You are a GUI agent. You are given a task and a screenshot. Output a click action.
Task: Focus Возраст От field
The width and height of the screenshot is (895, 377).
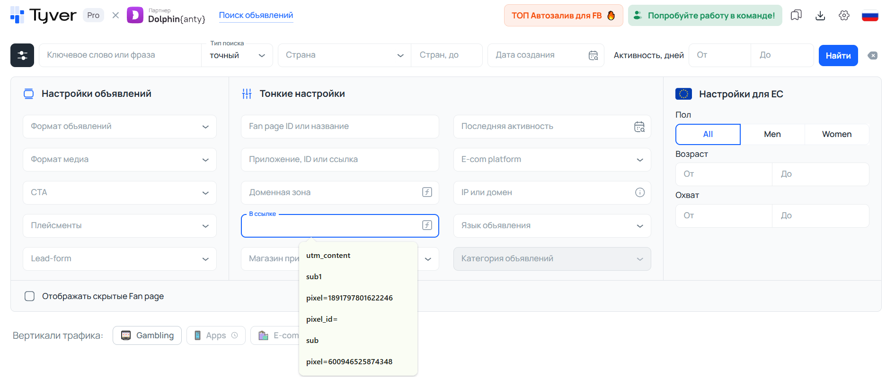[724, 174]
